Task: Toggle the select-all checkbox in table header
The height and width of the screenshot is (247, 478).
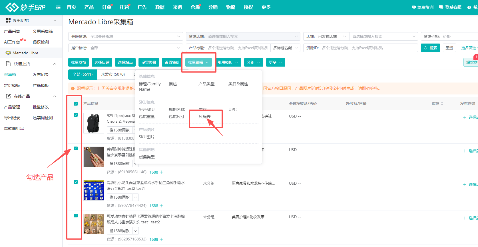Action: [x=76, y=104]
